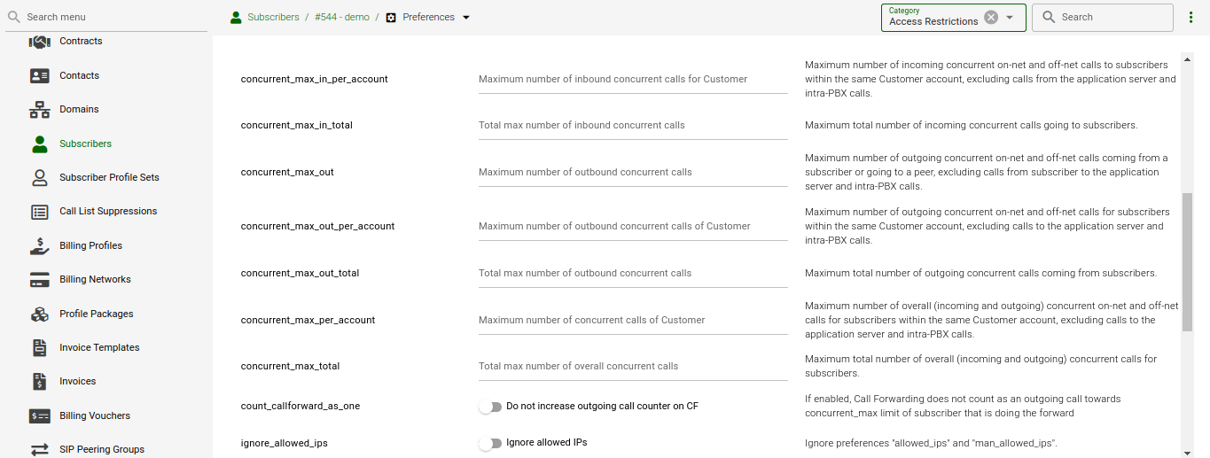This screenshot has width=1210, height=458.
Task: Expand the Preferences breadcrumb dropdown arrow
Action: point(467,18)
